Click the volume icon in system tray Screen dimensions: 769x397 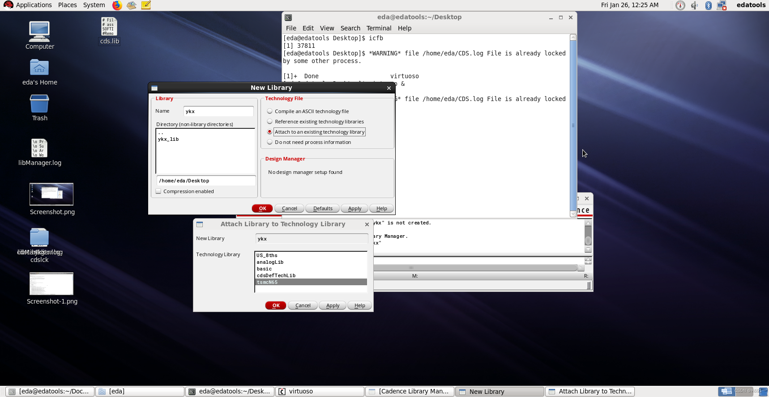(694, 5)
